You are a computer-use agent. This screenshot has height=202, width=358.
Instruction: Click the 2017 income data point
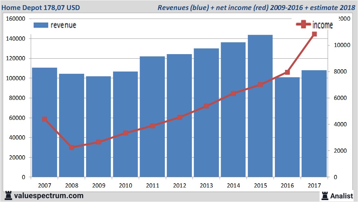tap(314, 34)
